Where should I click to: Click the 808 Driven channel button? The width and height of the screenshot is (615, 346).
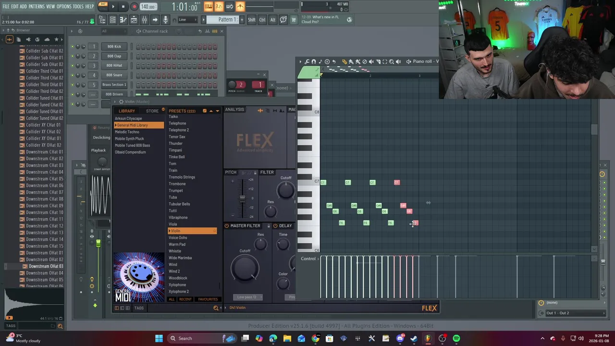tap(114, 94)
